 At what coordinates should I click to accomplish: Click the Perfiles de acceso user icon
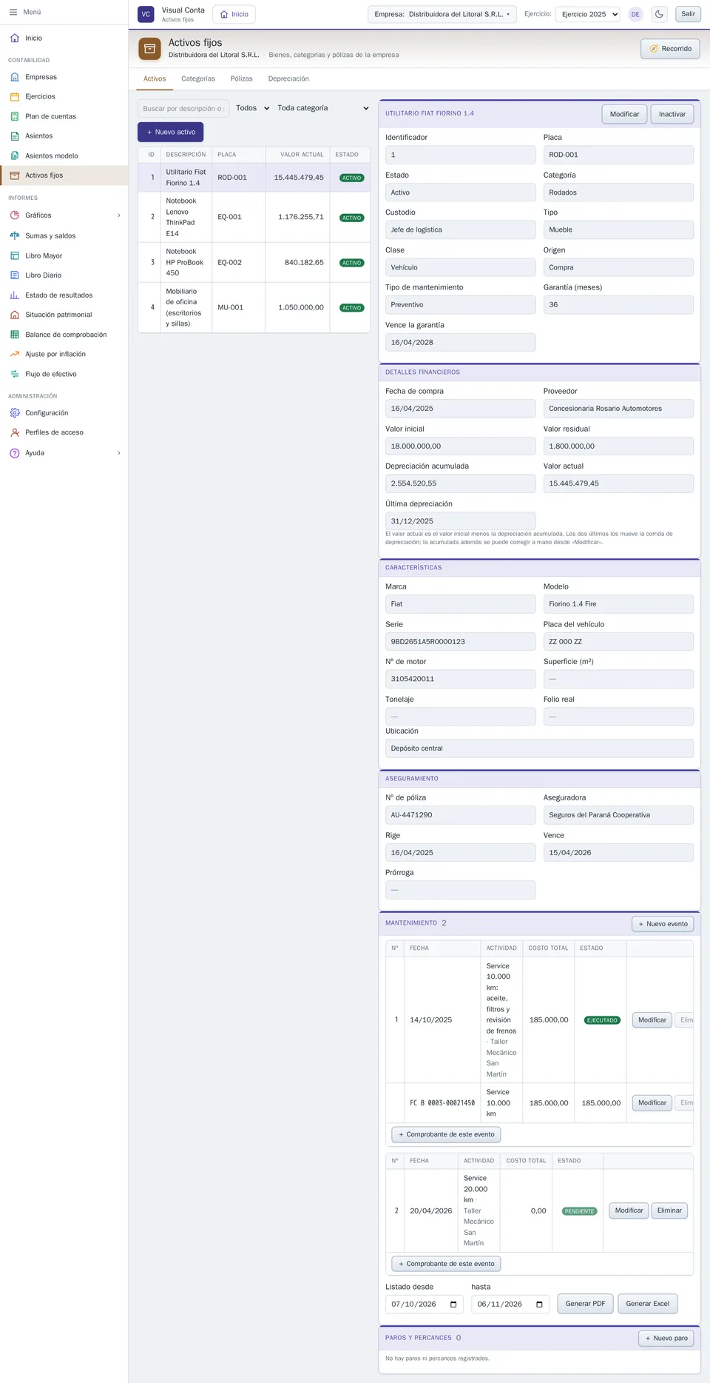point(15,432)
